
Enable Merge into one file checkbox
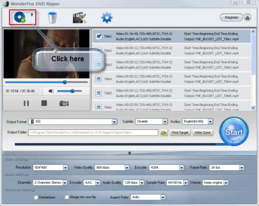point(66,197)
